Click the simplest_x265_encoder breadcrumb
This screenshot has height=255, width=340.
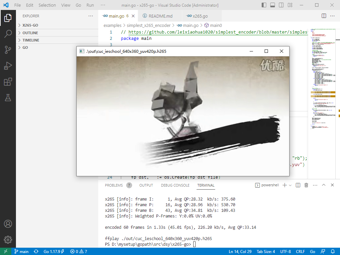148,25
